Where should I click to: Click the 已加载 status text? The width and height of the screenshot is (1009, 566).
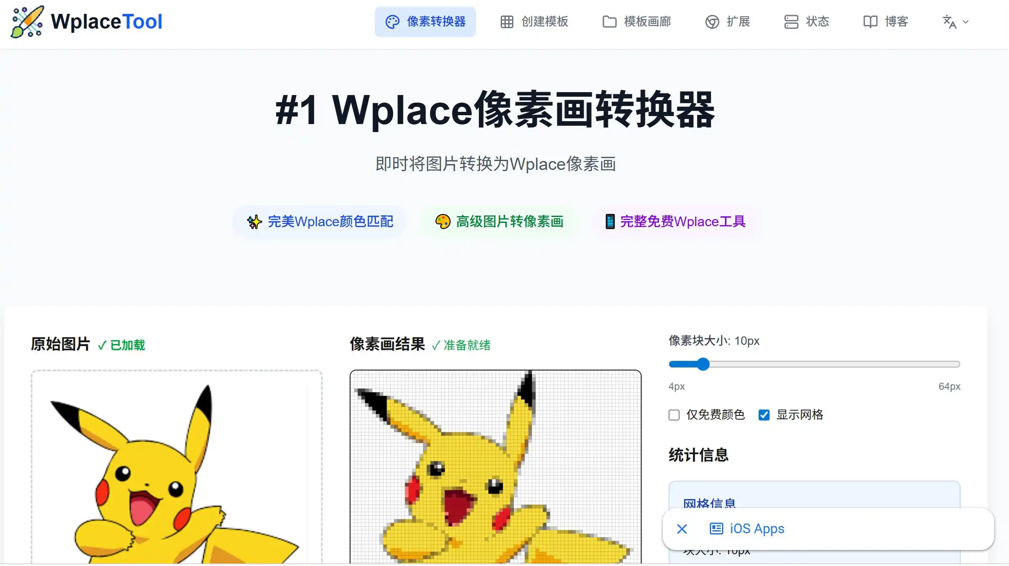coord(122,345)
